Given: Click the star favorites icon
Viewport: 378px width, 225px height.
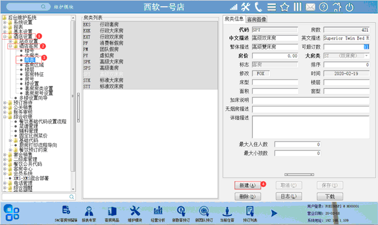Looking at the screenshot, I should tap(284, 7).
